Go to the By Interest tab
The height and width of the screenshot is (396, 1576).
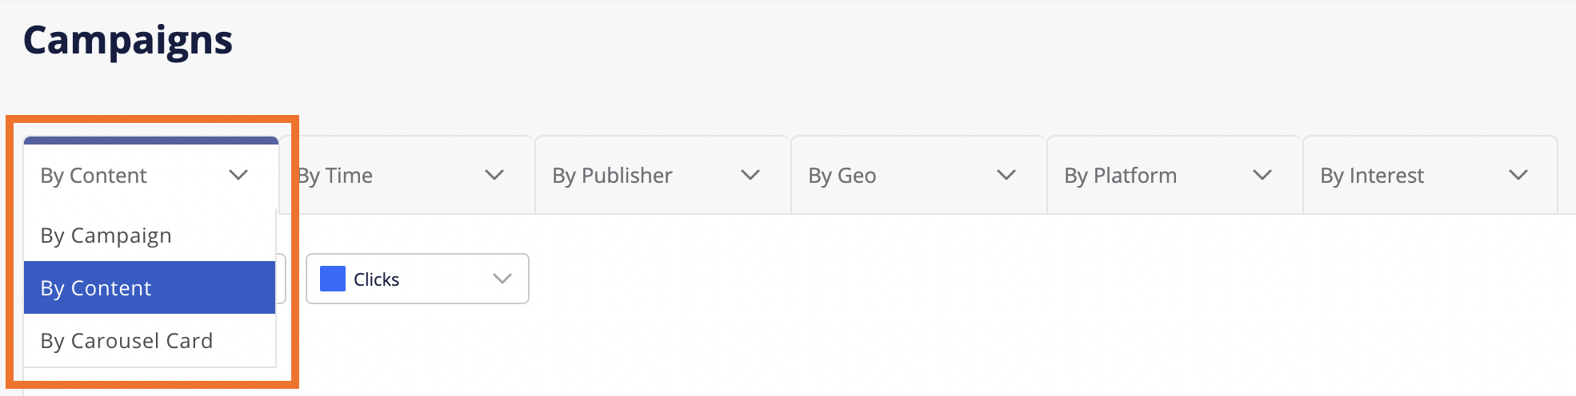(1372, 176)
